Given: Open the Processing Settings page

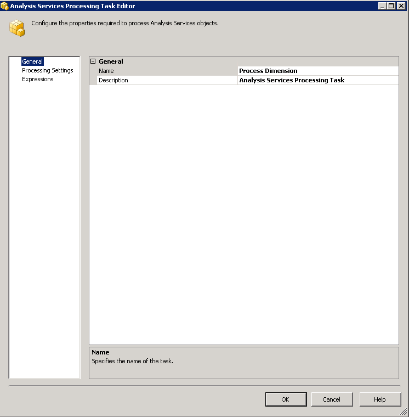Looking at the screenshot, I should [47, 70].
